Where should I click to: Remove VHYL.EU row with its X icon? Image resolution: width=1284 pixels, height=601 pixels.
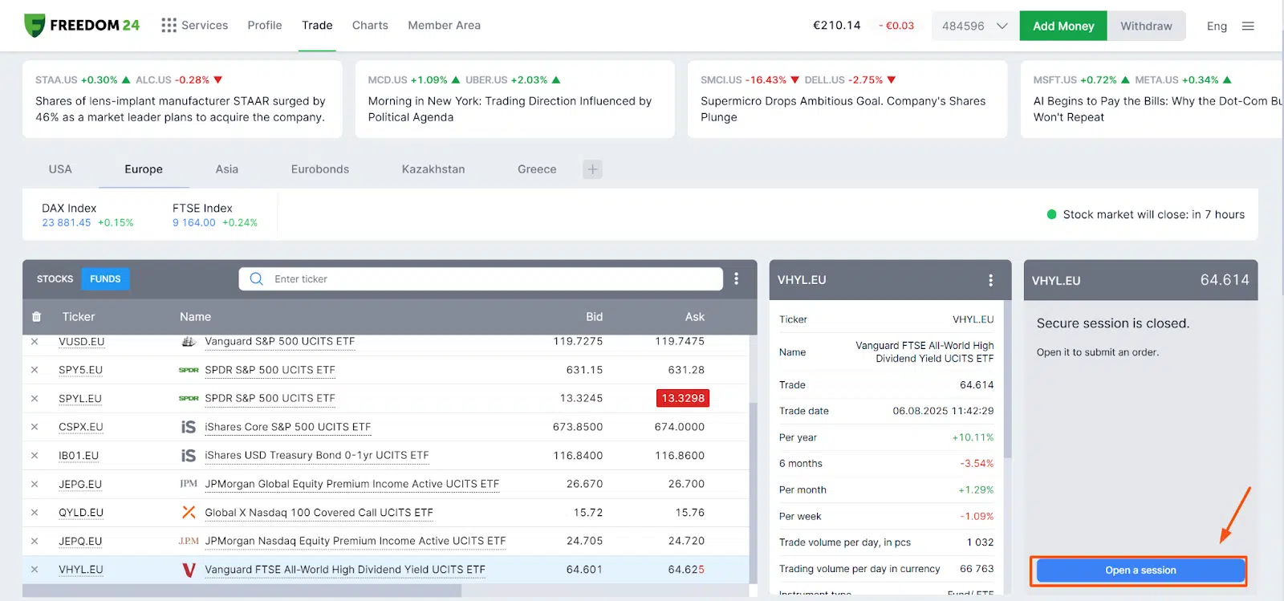35,570
